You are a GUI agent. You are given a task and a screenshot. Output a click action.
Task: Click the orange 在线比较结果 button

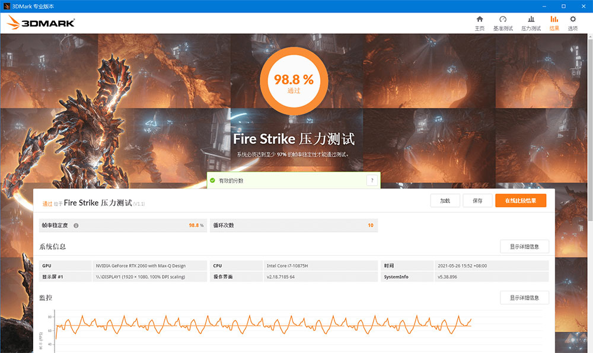tap(521, 201)
